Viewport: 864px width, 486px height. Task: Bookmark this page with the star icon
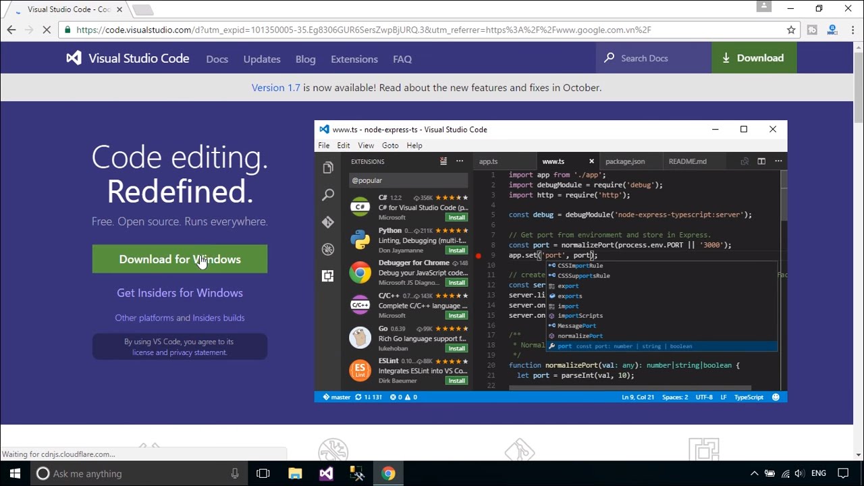(791, 30)
